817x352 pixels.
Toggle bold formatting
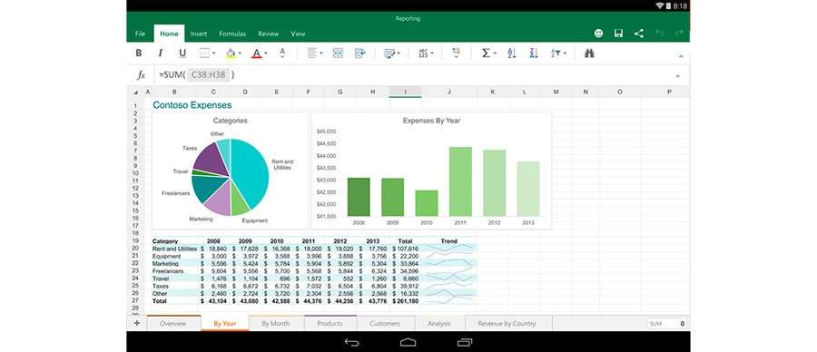pyautogui.click(x=139, y=54)
